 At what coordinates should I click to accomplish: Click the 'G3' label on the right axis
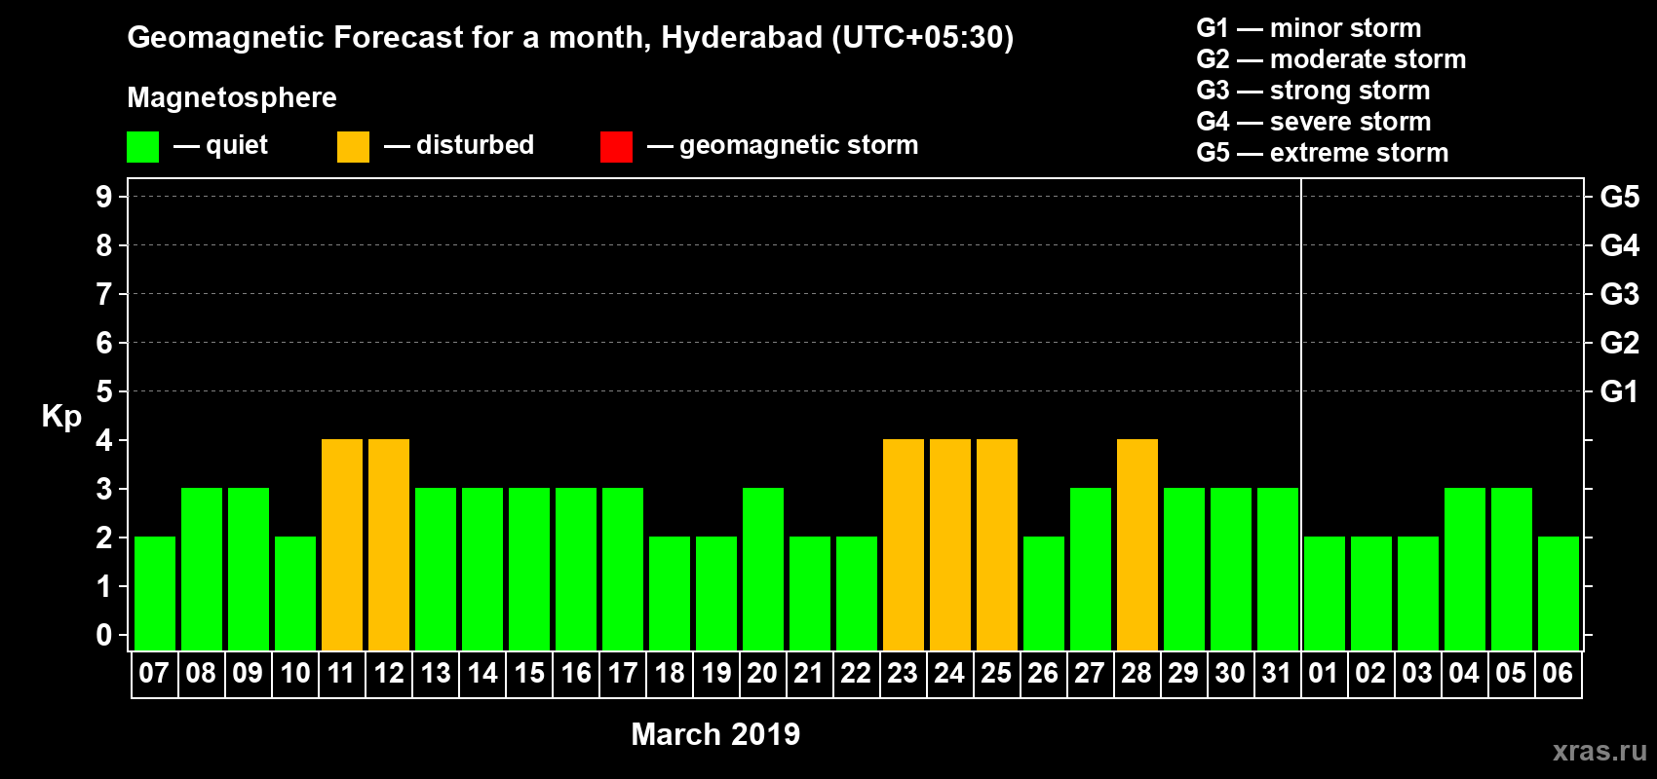coord(1620,294)
